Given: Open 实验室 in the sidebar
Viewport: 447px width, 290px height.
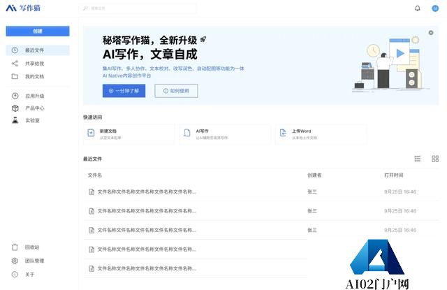Looking at the screenshot, I should pos(32,120).
